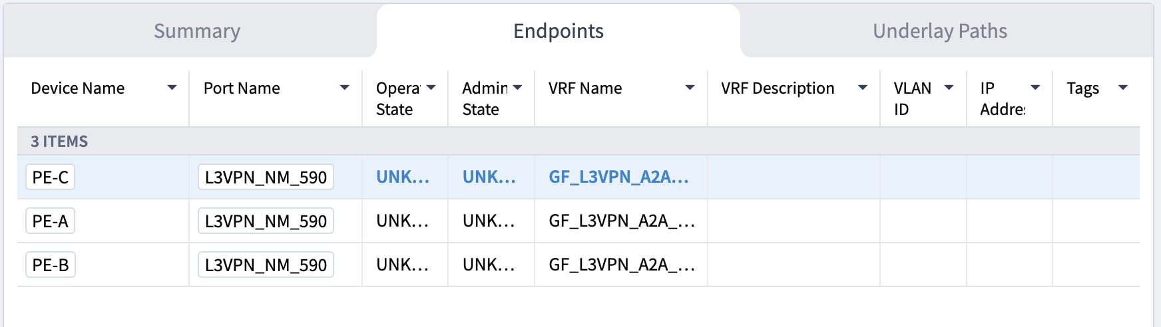Click the PE-A device name chip
This screenshot has height=327, width=1161.
click(x=51, y=221)
